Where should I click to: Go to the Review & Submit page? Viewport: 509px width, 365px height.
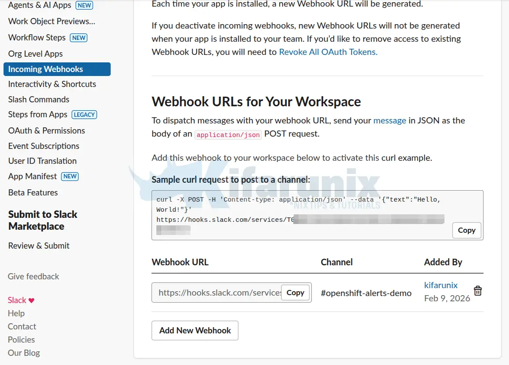pyautogui.click(x=39, y=246)
